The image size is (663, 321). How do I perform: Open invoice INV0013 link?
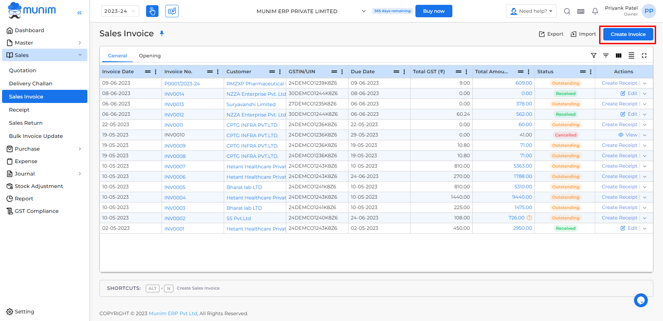coord(174,104)
